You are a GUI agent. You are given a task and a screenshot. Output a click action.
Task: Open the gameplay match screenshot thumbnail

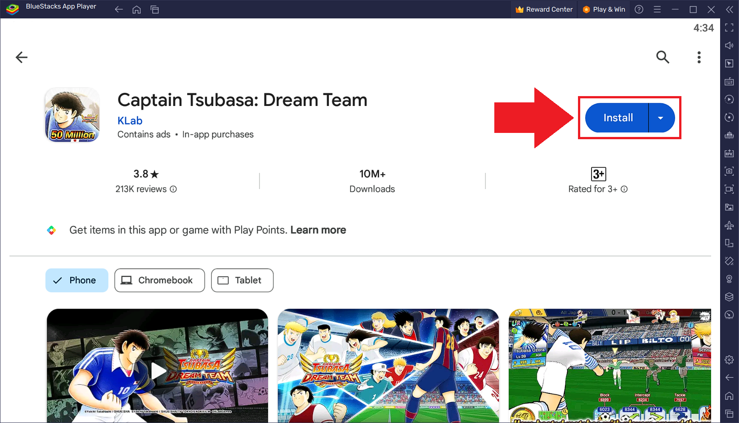(x=610, y=366)
